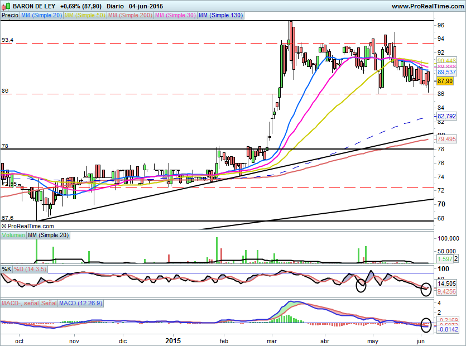466x346 pixels.
Task: Click the Volumen panel label
Action: [x=13, y=236]
